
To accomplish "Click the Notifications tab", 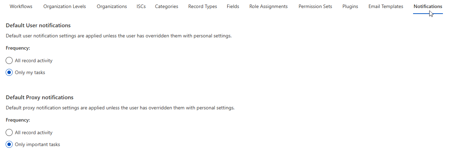I will click(x=428, y=6).
